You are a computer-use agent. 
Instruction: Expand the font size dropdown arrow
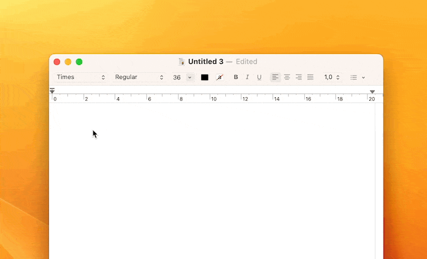pos(190,77)
